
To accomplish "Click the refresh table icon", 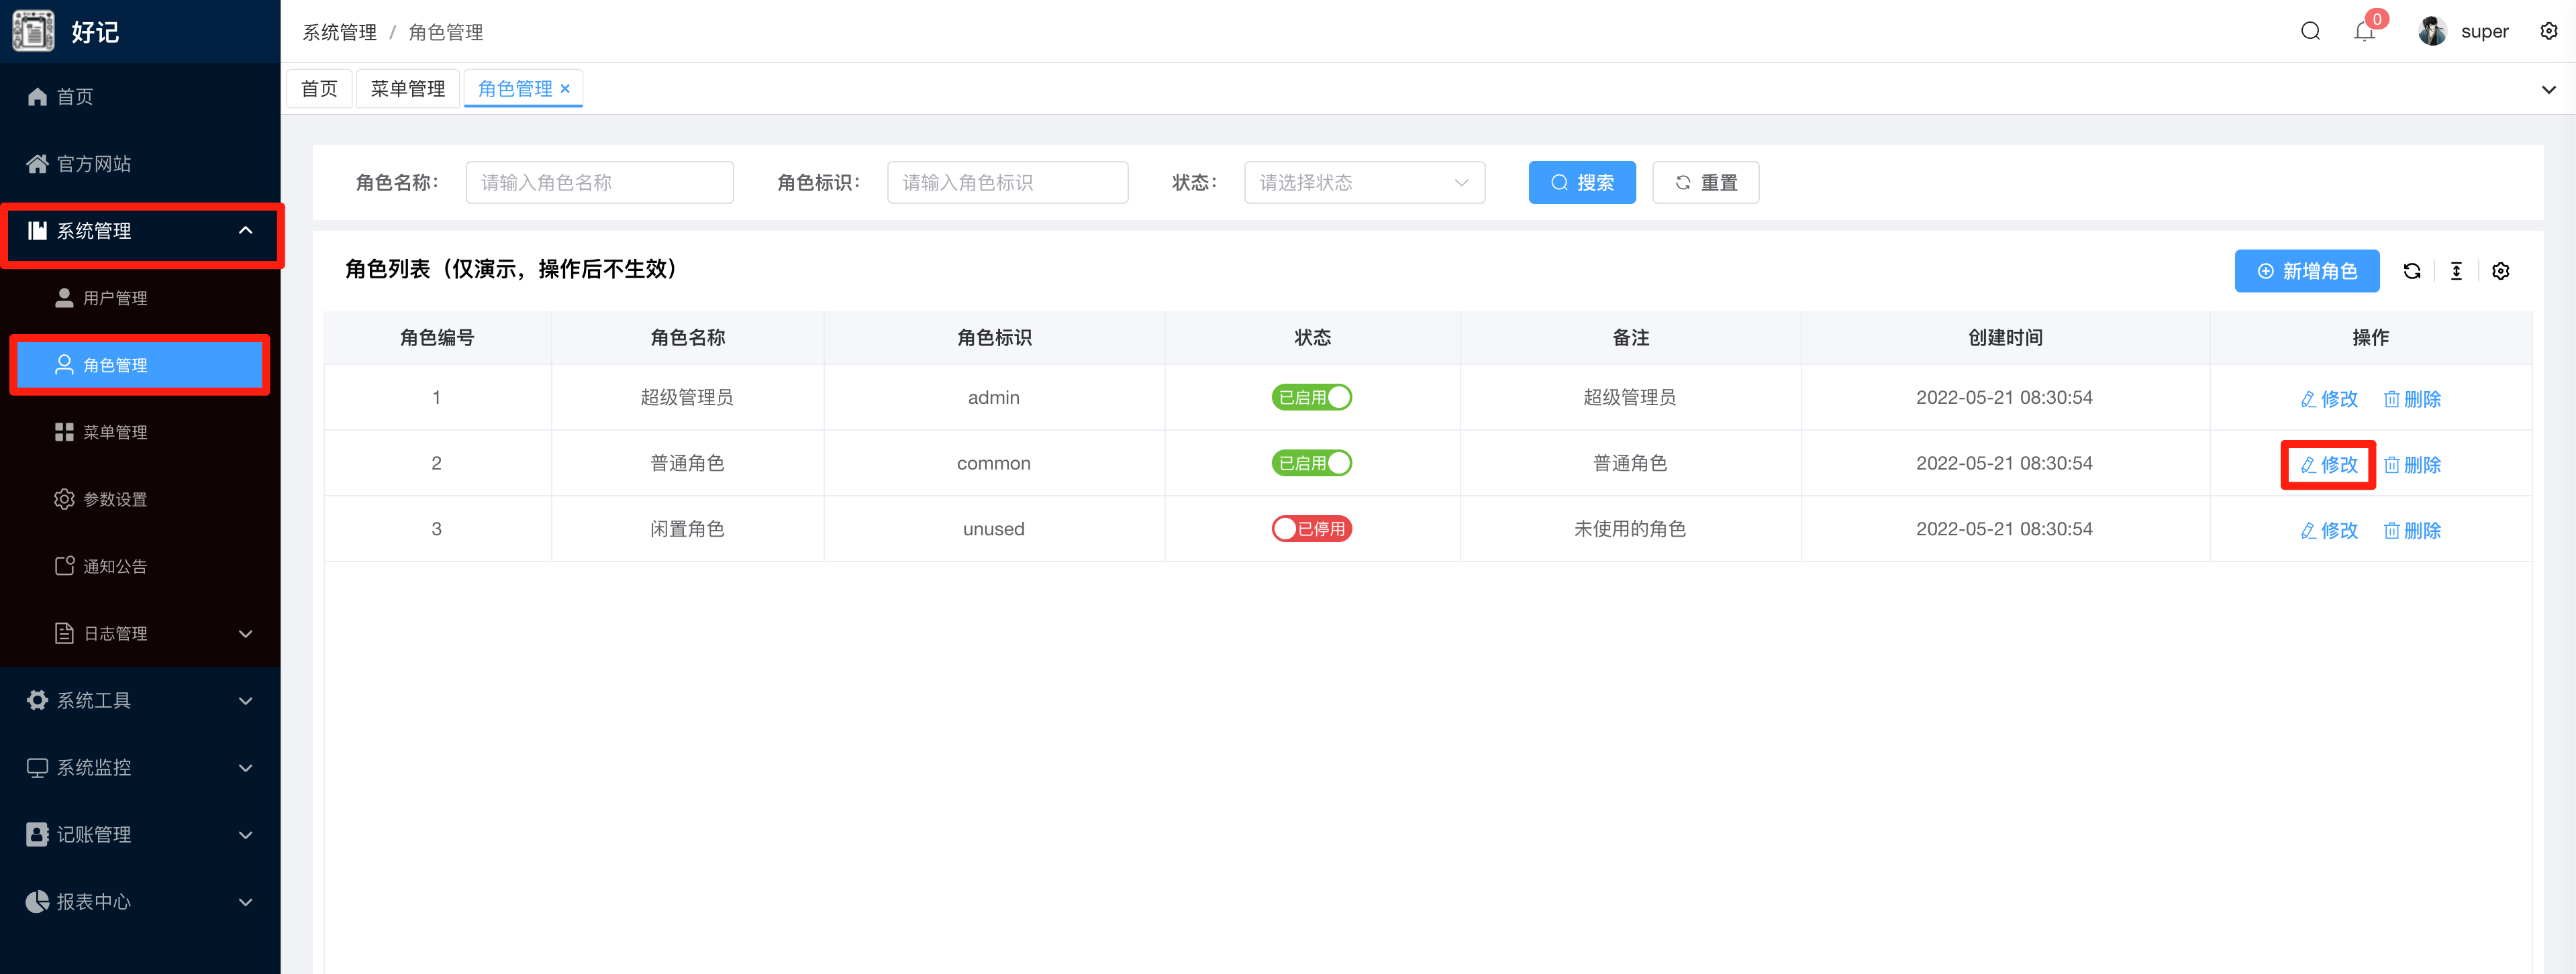I will click(x=2411, y=271).
